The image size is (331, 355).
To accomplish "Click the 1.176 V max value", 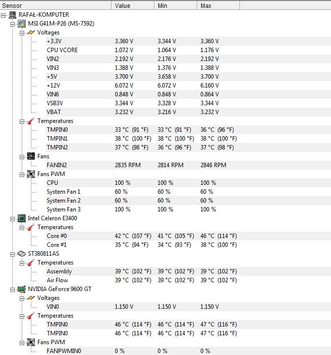I will coord(210,50).
